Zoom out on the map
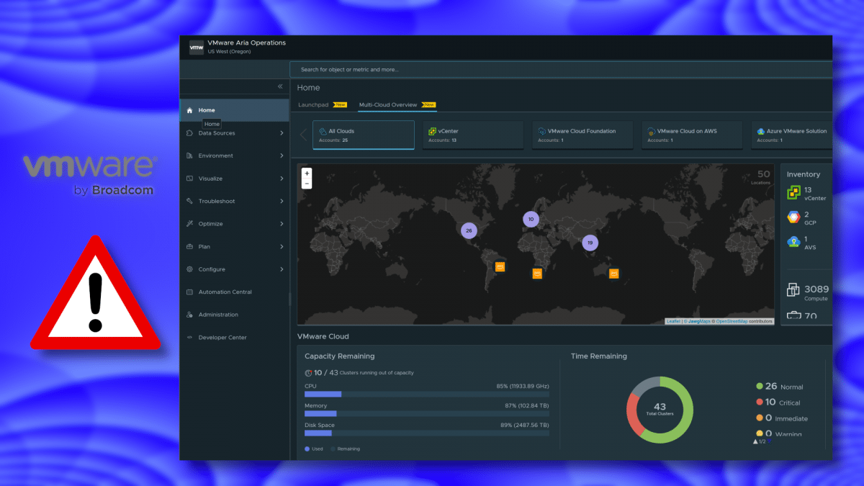 (307, 184)
